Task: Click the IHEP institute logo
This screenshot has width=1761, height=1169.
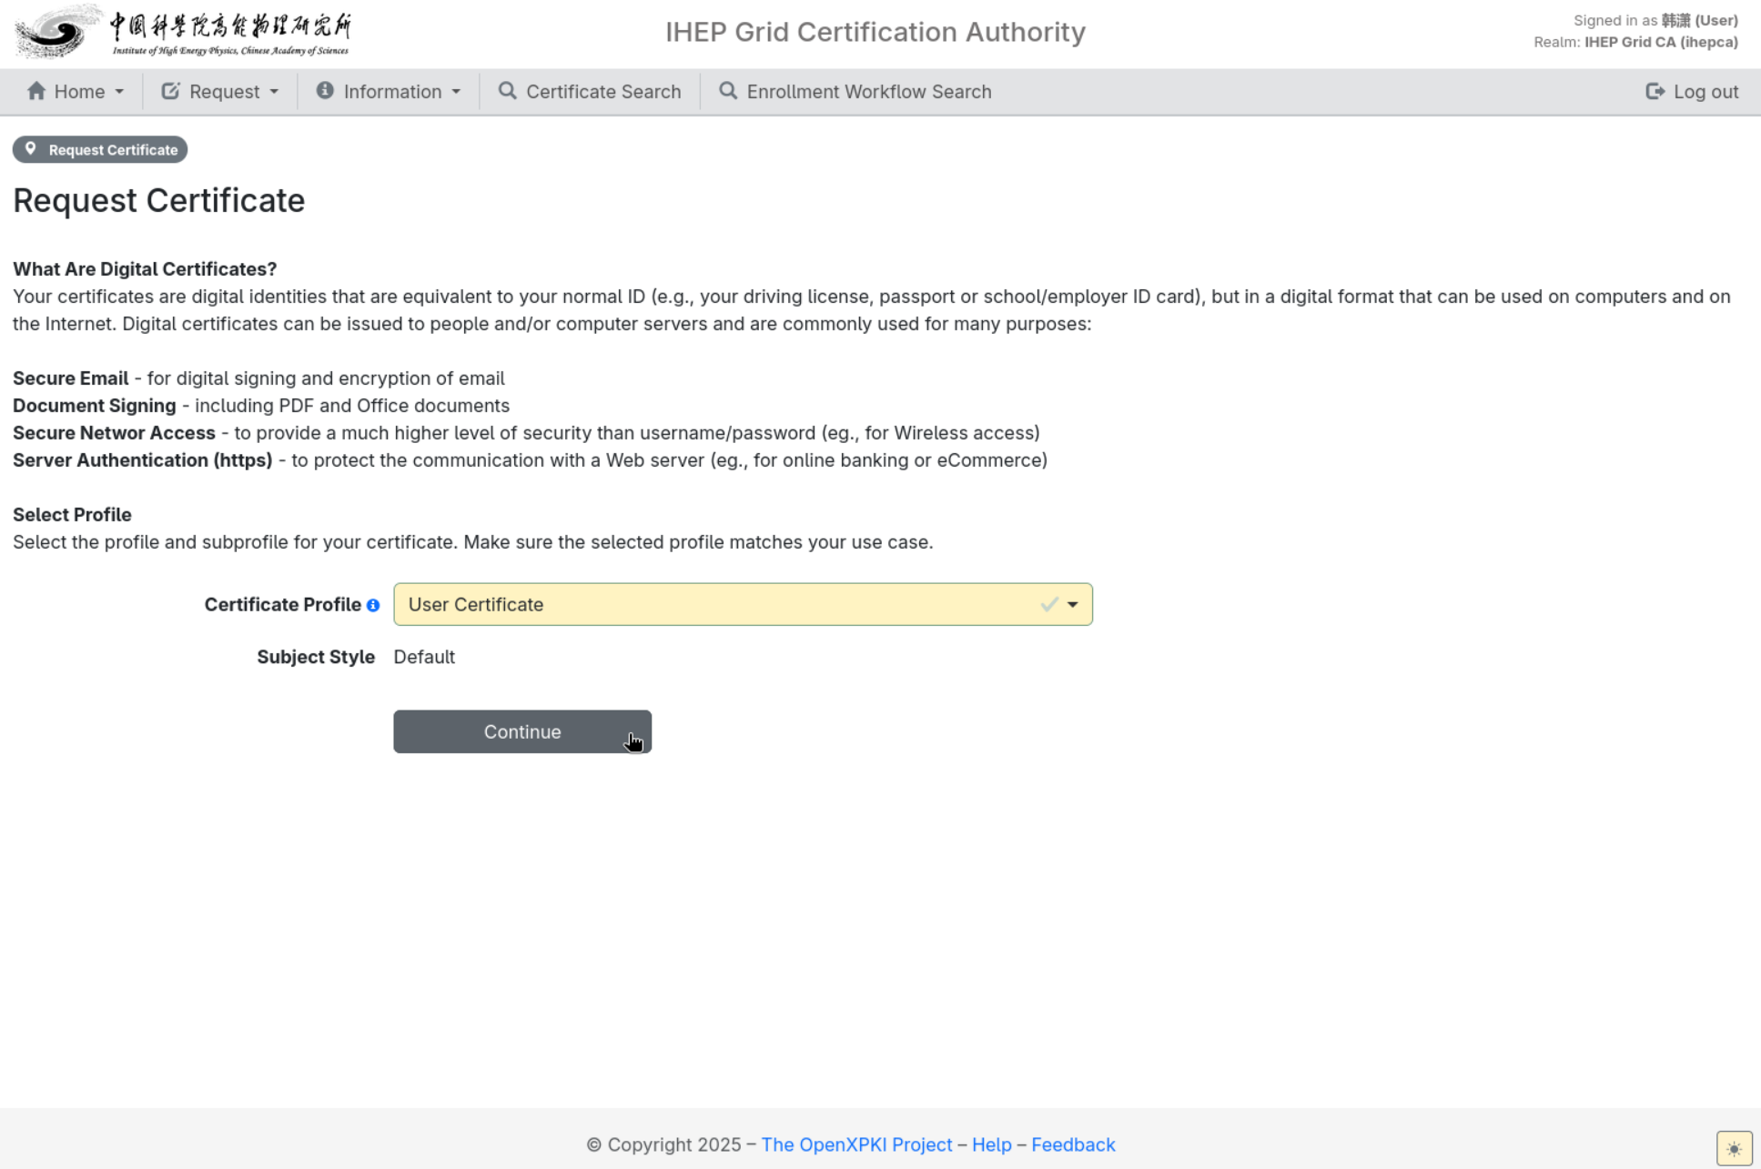Action: coord(183,32)
